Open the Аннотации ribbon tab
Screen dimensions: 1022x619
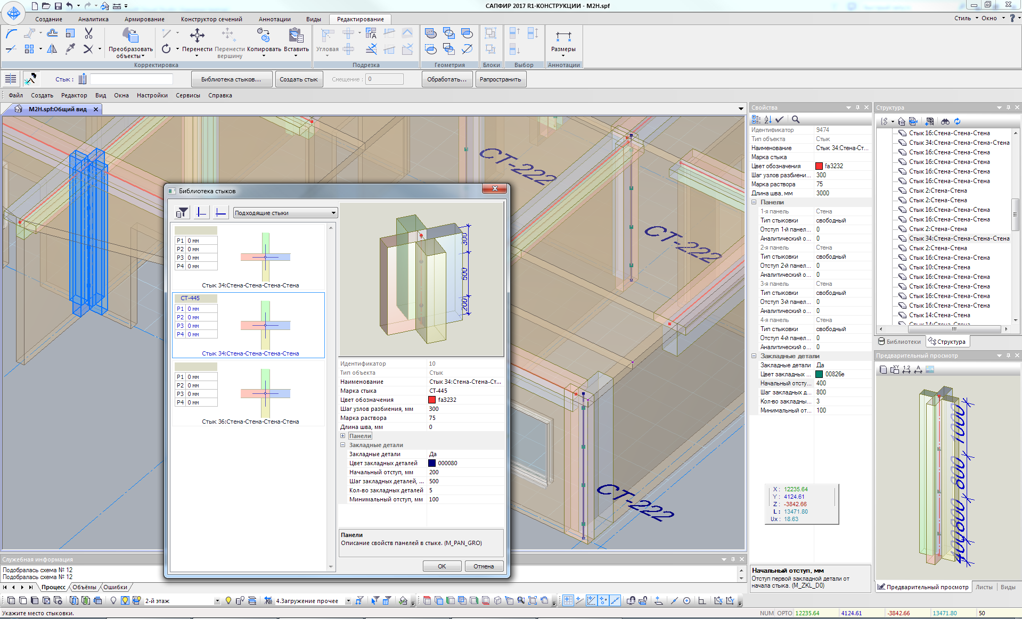pyautogui.click(x=274, y=19)
